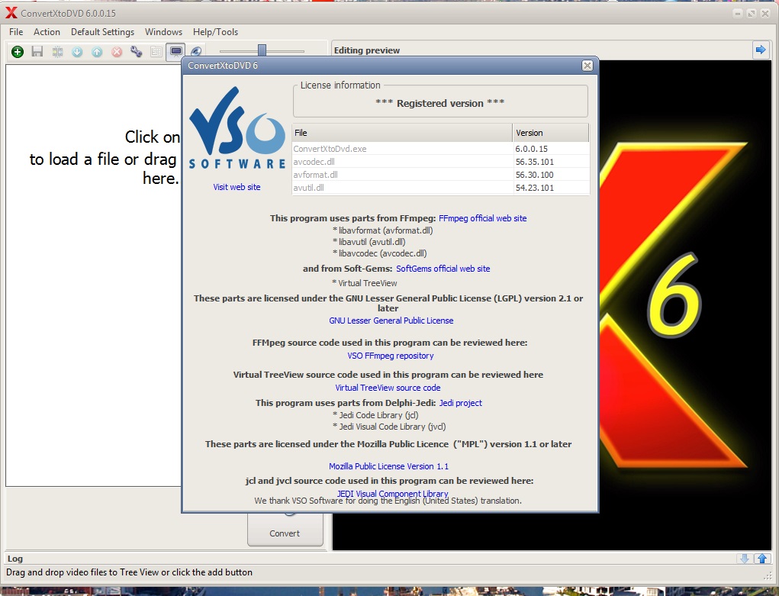Click the move up arrow icon
Screen dimensions: 779x596
tap(97, 52)
